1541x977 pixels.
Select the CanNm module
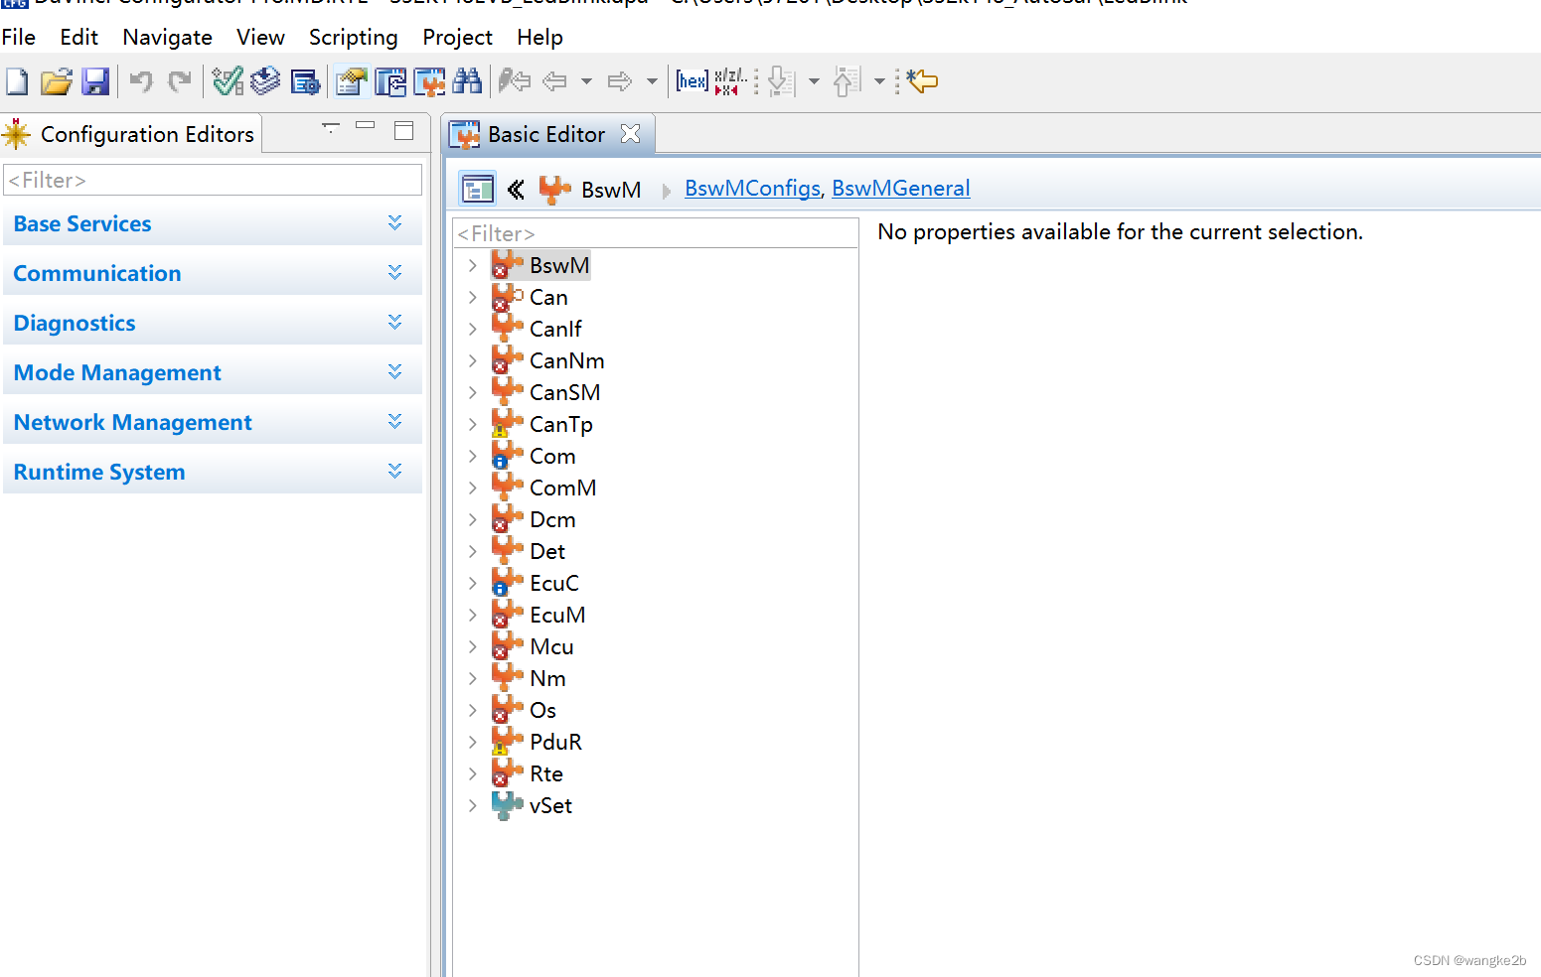566,360
